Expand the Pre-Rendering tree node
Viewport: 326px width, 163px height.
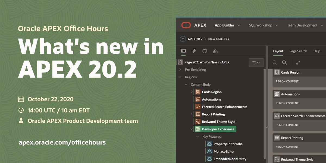180,70
